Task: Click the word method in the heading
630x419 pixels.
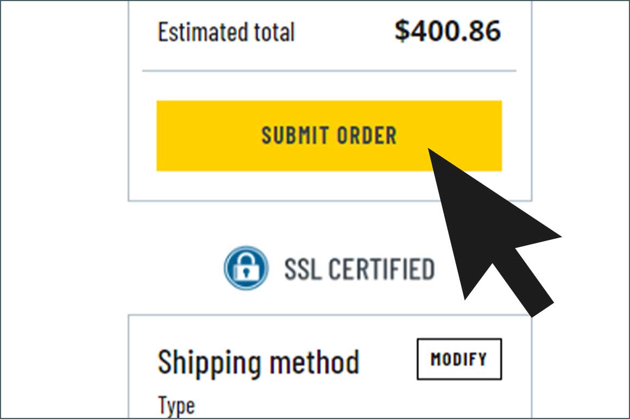Action: pos(314,361)
